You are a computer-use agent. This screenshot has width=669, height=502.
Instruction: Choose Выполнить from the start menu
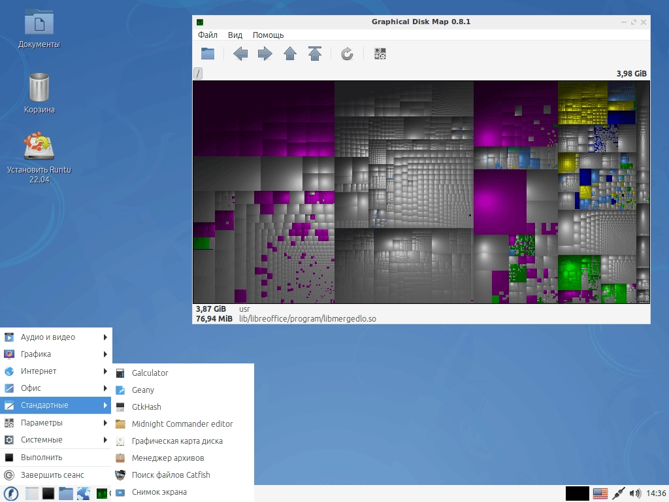click(56, 457)
